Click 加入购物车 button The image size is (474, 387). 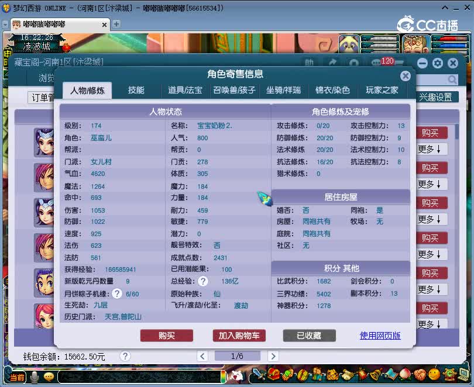pos(239,336)
